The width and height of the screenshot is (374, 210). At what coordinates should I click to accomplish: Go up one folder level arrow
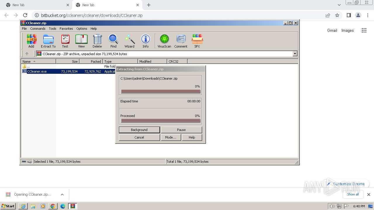coord(27,54)
